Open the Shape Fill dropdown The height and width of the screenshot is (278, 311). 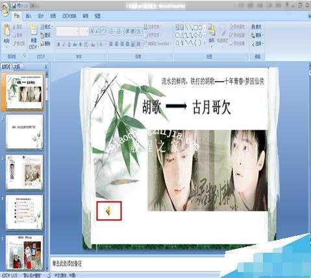pos(237,27)
